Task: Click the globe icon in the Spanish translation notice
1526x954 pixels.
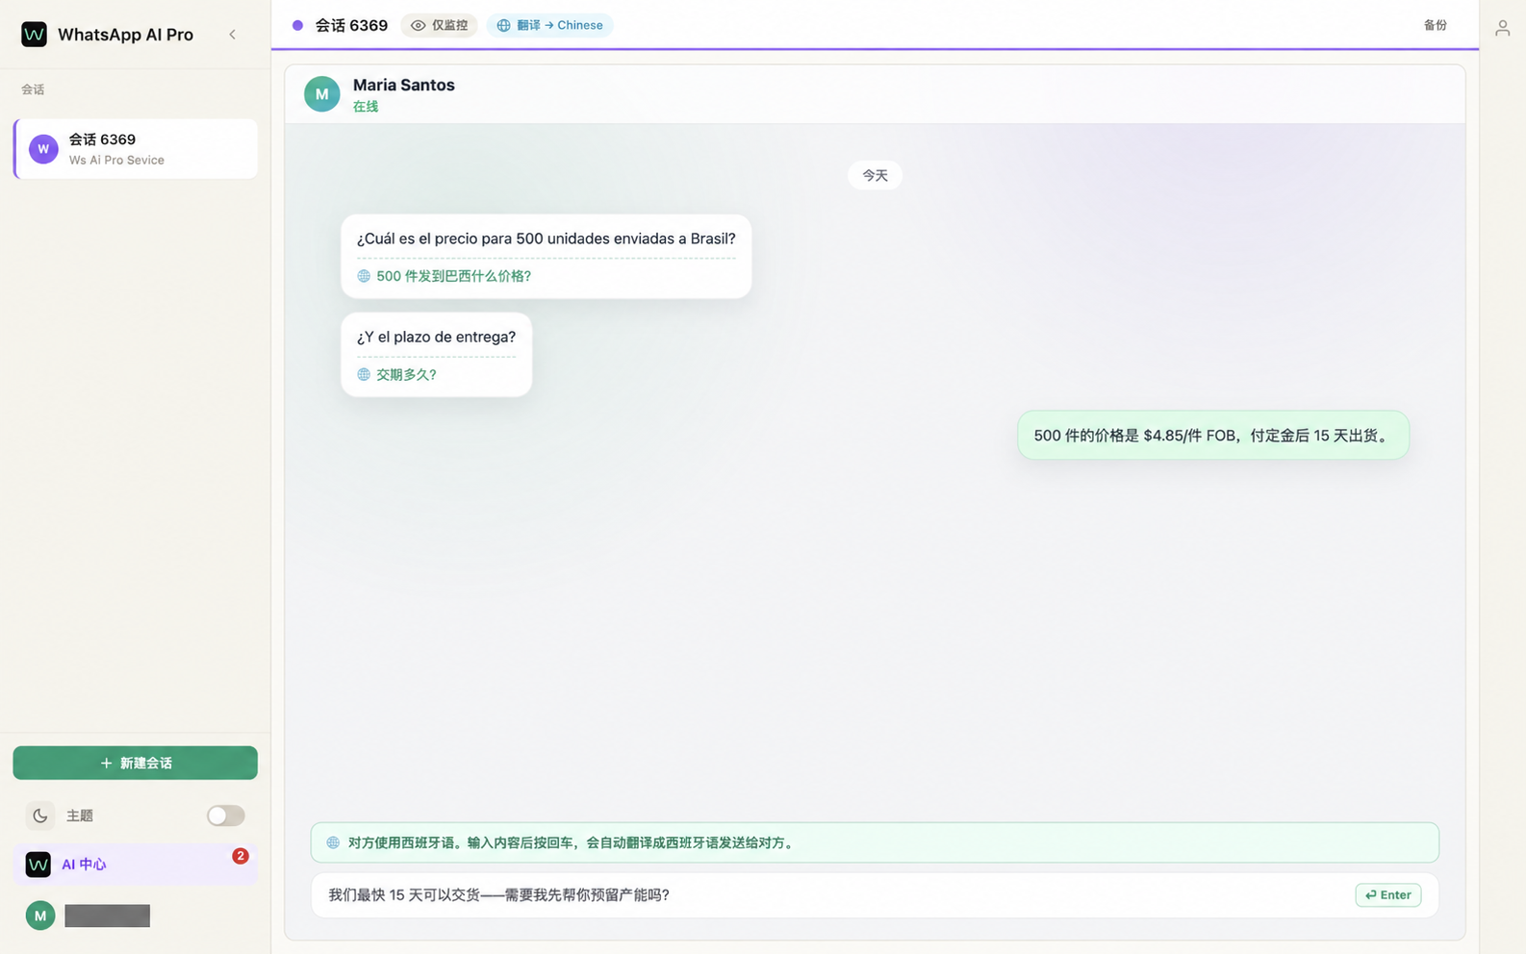Action: pos(333,842)
